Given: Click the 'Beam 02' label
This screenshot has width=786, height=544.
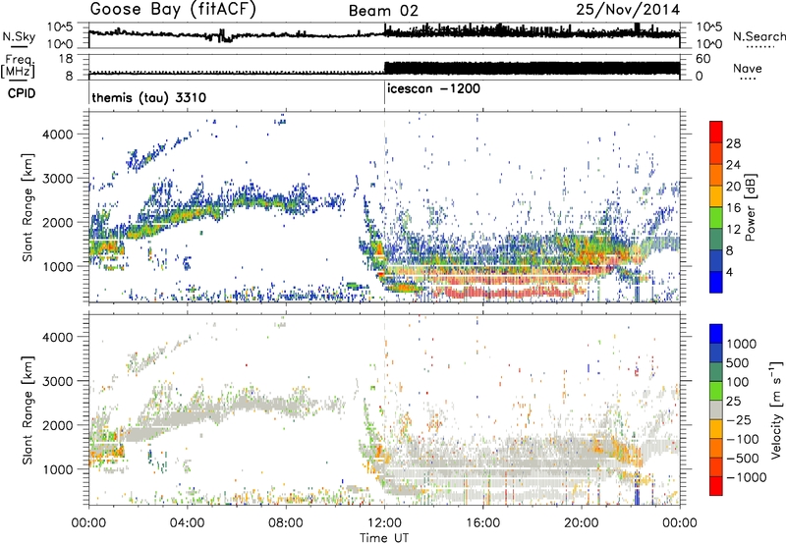Looking at the screenshot, I should point(383,11).
